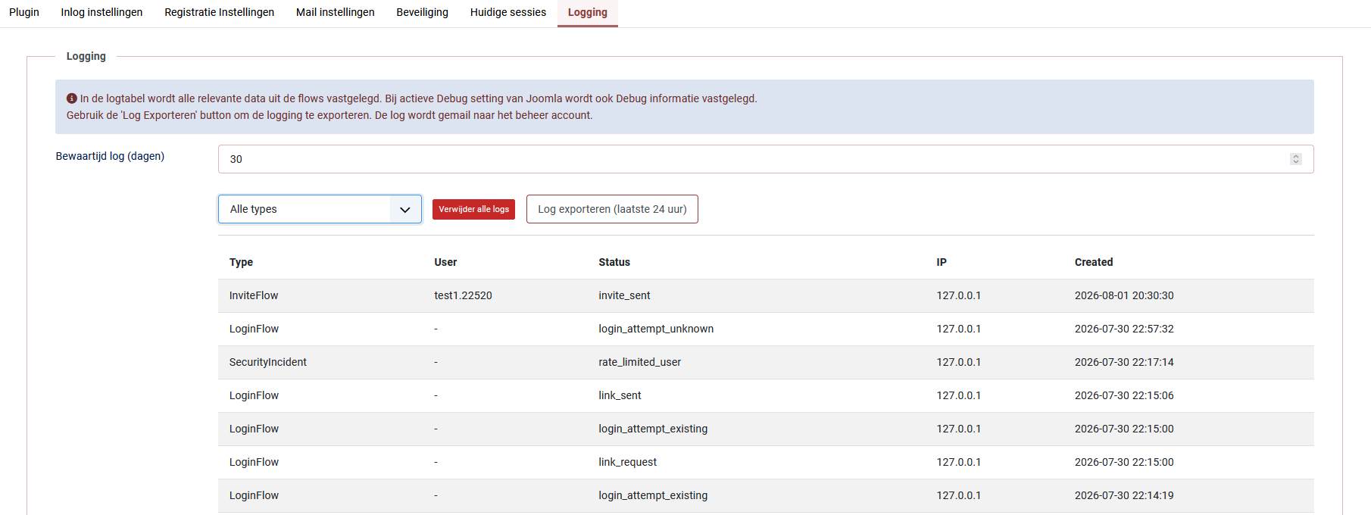Image resolution: width=1371 pixels, height=515 pixels.
Task: Click the info icon in the notice
Action: point(72,98)
